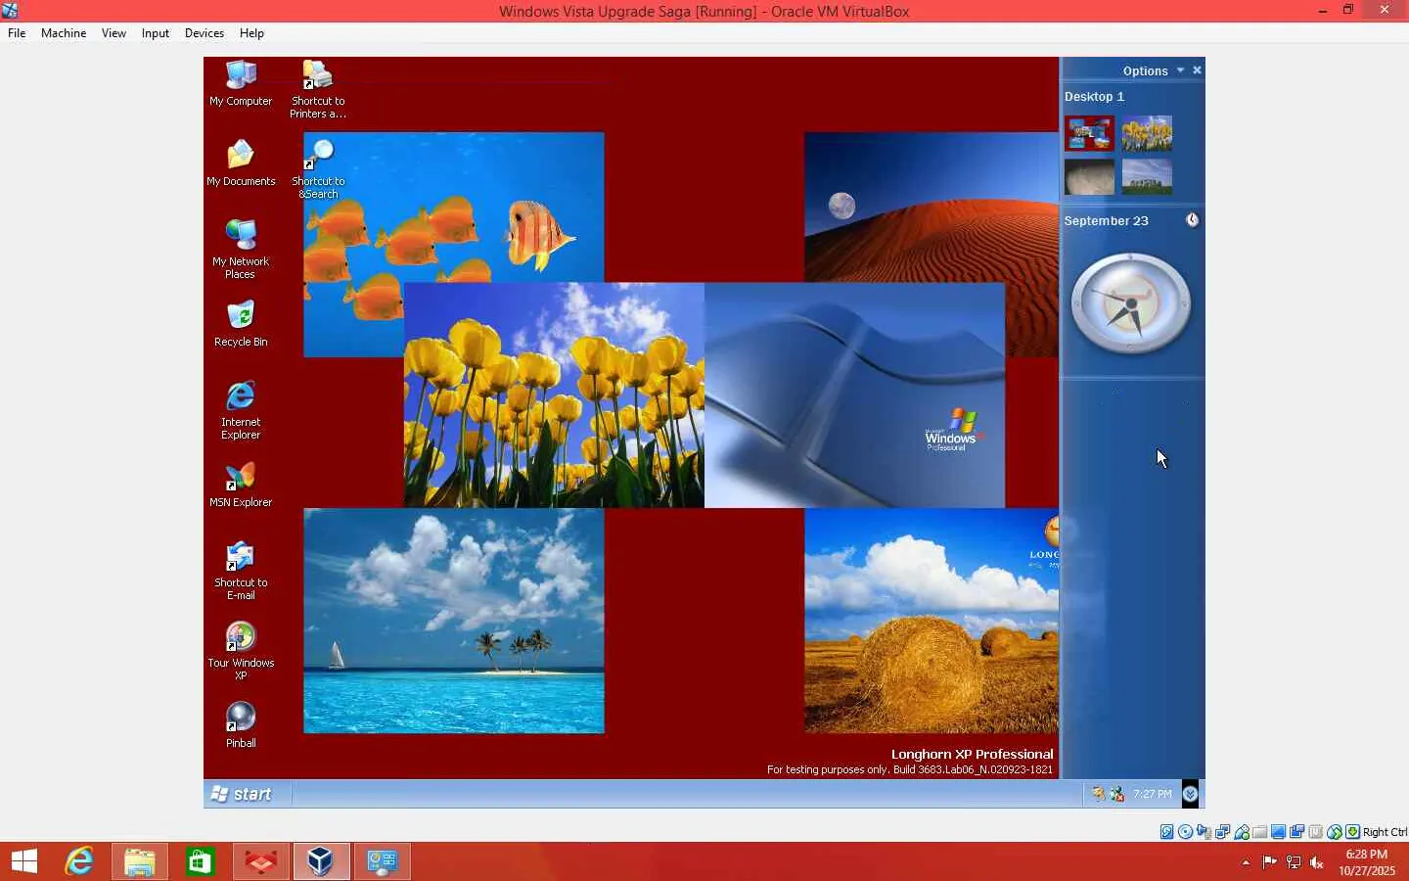
Task: Select the My Documents desktop icon
Action: (x=241, y=162)
